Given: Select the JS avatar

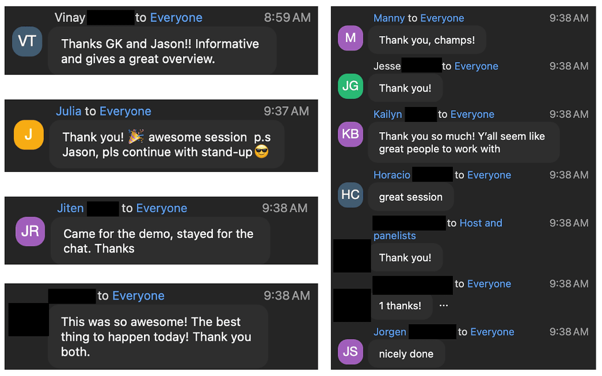Looking at the screenshot, I should tap(350, 352).
